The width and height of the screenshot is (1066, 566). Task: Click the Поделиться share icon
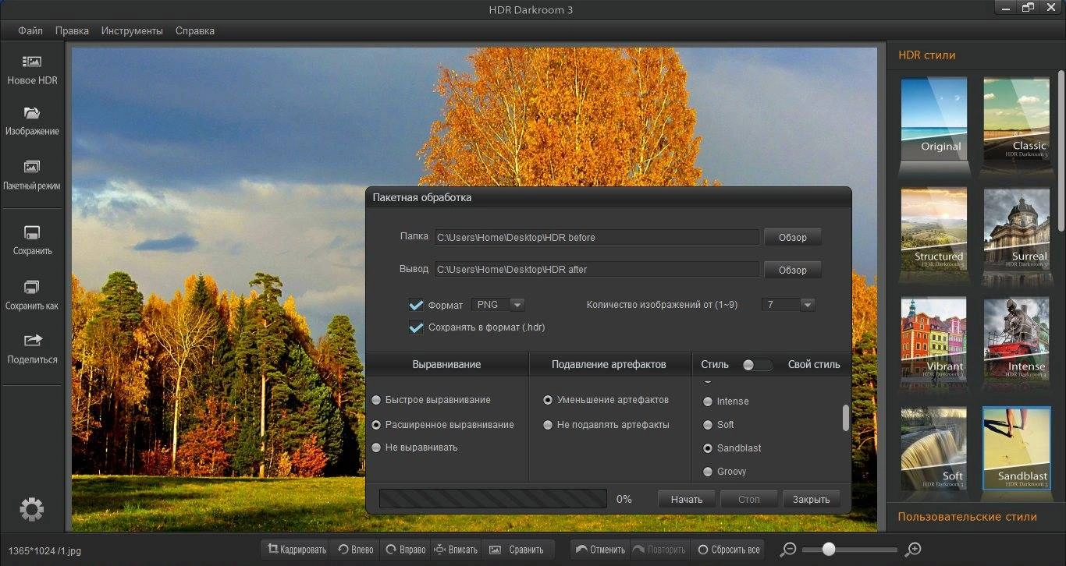32,341
